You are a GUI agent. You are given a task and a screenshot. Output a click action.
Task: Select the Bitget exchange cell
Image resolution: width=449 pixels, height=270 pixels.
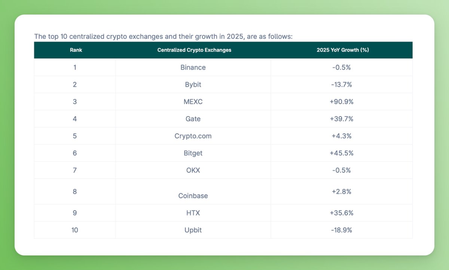coord(193,153)
